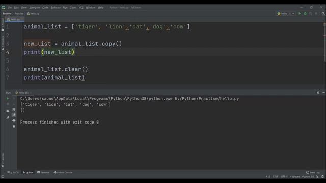Click the editor vertical scrollbar

(x=324, y=44)
